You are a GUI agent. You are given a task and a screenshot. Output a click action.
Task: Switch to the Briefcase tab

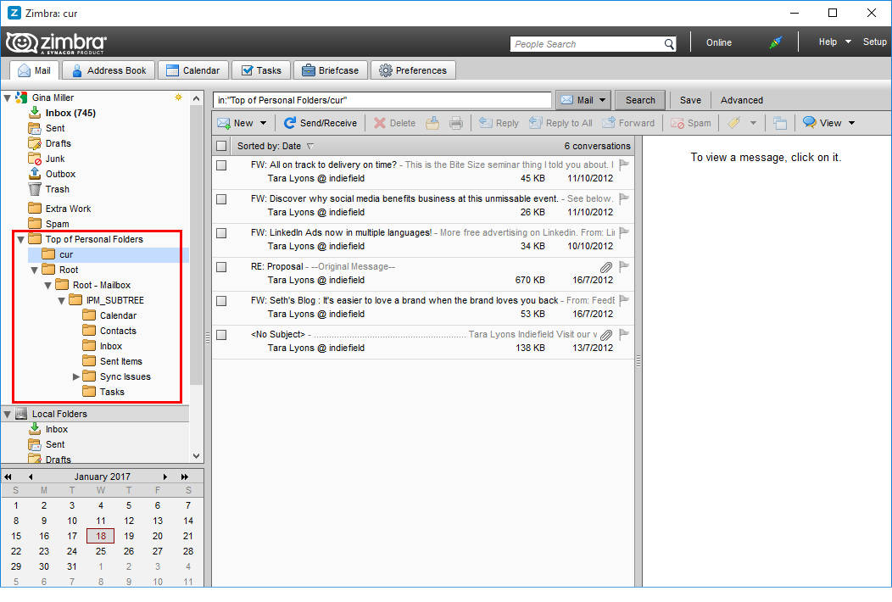tap(331, 70)
